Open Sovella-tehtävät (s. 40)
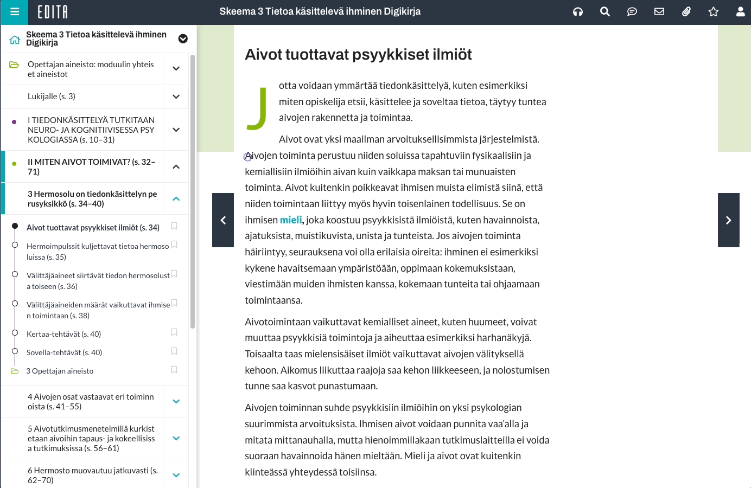 tap(64, 352)
